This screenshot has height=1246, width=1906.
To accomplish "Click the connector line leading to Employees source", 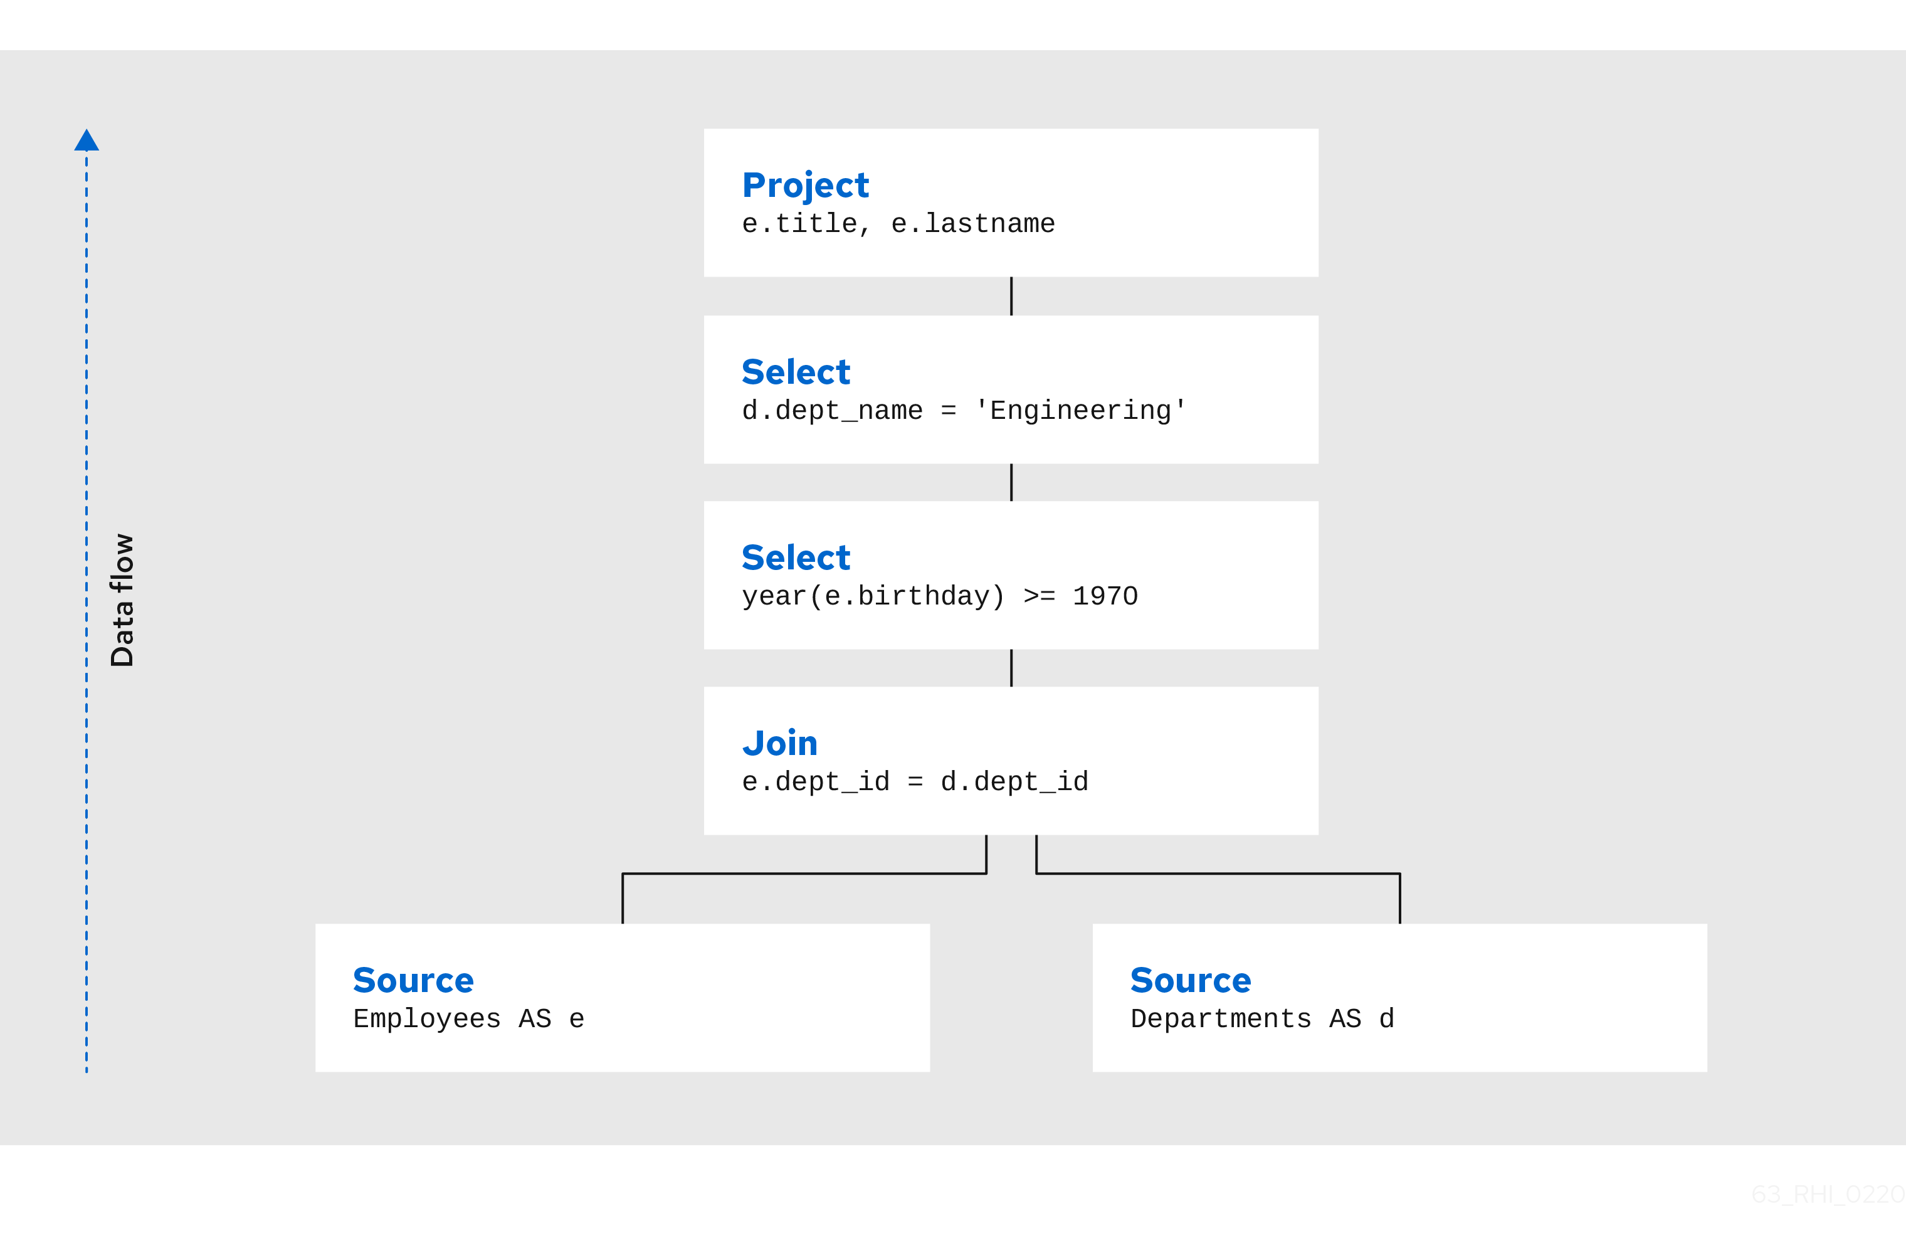I will tap(801, 874).
